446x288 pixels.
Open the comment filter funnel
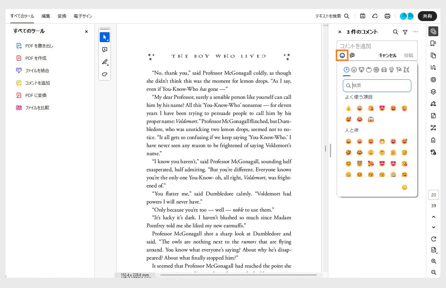[x=405, y=32]
